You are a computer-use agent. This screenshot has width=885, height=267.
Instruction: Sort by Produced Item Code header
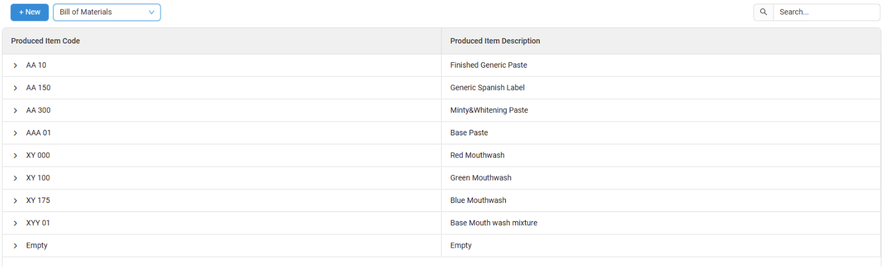click(x=45, y=41)
